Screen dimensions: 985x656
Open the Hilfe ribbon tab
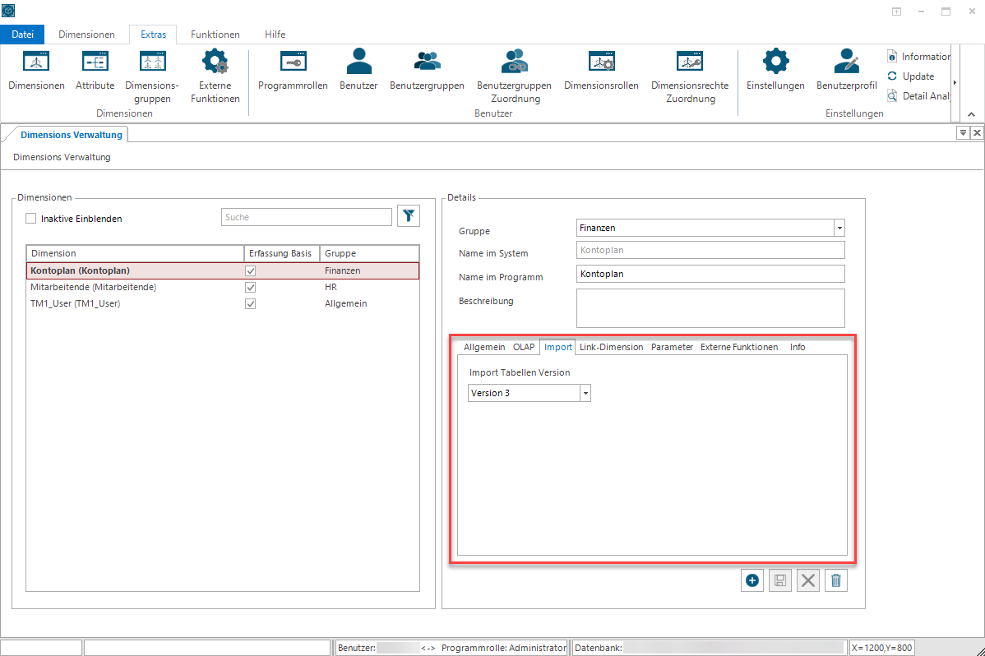(x=275, y=35)
